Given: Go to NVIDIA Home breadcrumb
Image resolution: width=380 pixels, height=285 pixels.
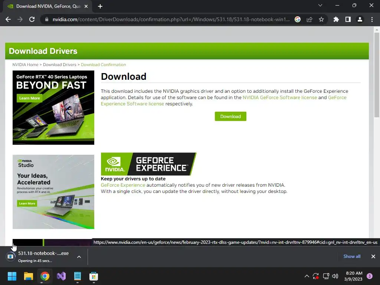Looking at the screenshot, I should pos(26,65).
